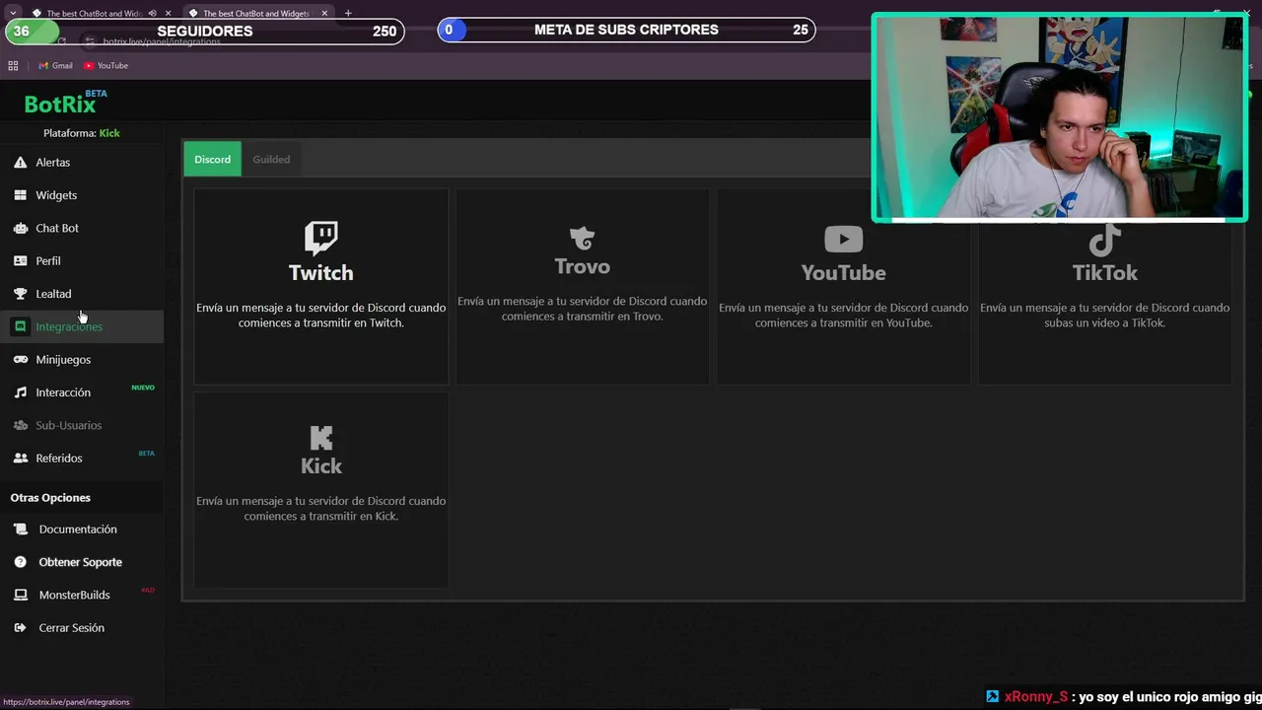Image resolution: width=1262 pixels, height=710 pixels.
Task: Open Lealtad trophy menu item
Action: click(82, 294)
